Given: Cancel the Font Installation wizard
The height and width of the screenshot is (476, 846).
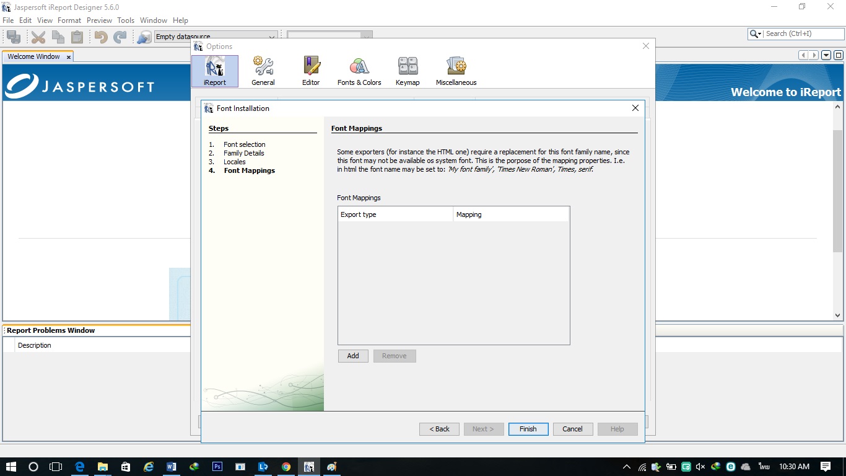Looking at the screenshot, I should (x=572, y=429).
